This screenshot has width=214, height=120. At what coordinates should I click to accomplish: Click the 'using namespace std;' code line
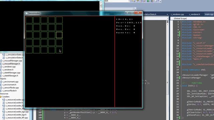(x=194, y=70)
